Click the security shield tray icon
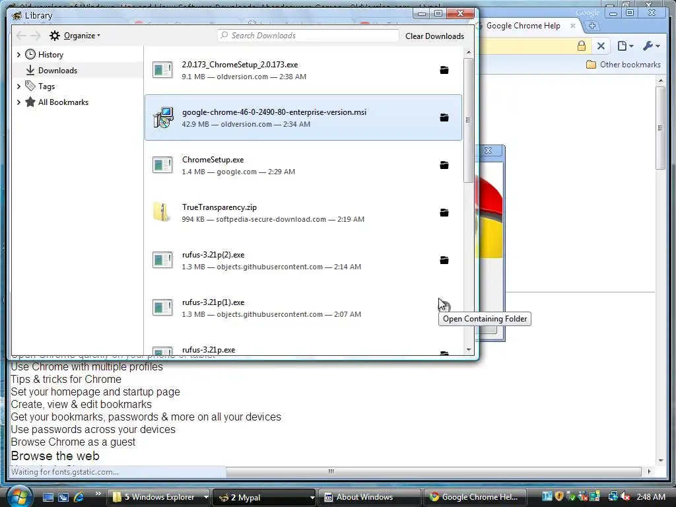Image resolution: width=676 pixels, height=507 pixels. coord(559,496)
